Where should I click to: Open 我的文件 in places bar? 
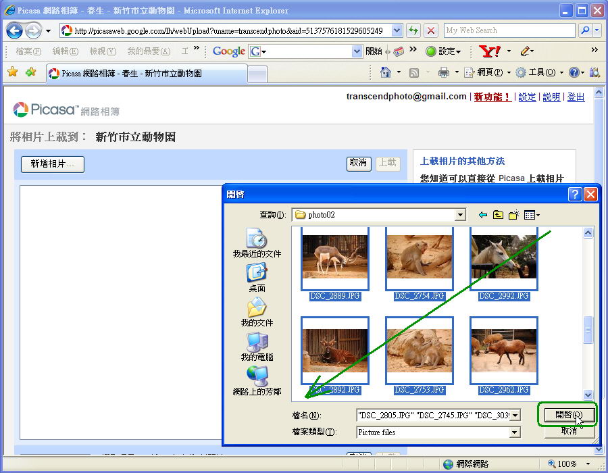point(257,312)
